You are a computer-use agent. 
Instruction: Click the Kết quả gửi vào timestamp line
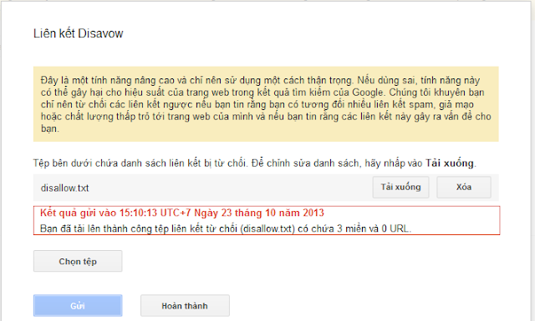182,213
